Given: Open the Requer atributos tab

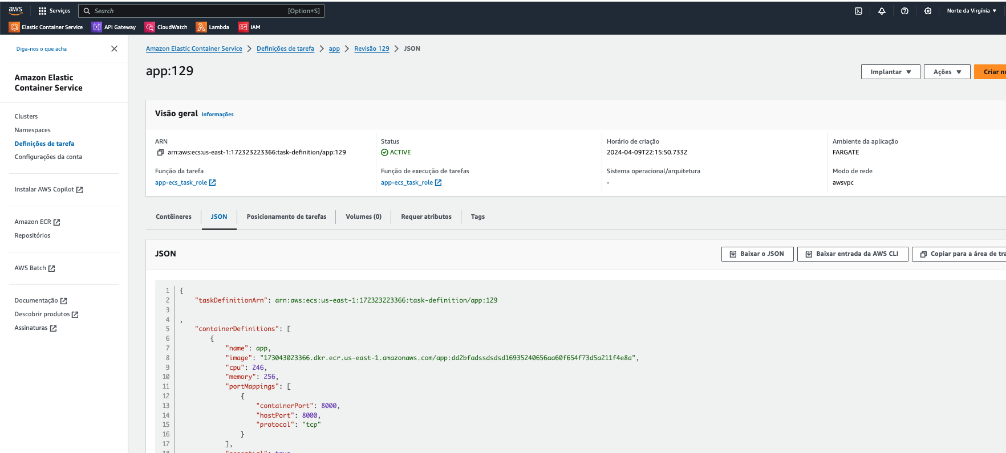Looking at the screenshot, I should pos(426,217).
